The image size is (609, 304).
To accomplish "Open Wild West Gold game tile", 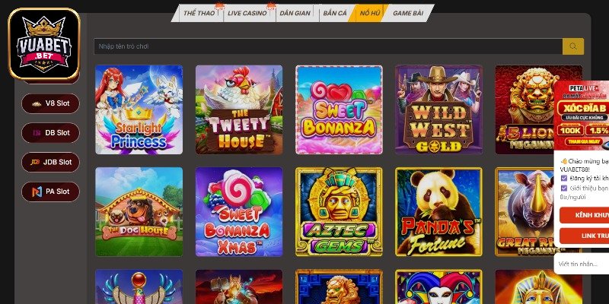I will pyautogui.click(x=439, y=109).
